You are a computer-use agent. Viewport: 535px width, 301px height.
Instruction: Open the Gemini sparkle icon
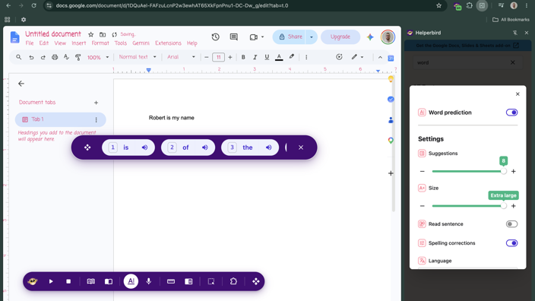click(x=370, y=36)
